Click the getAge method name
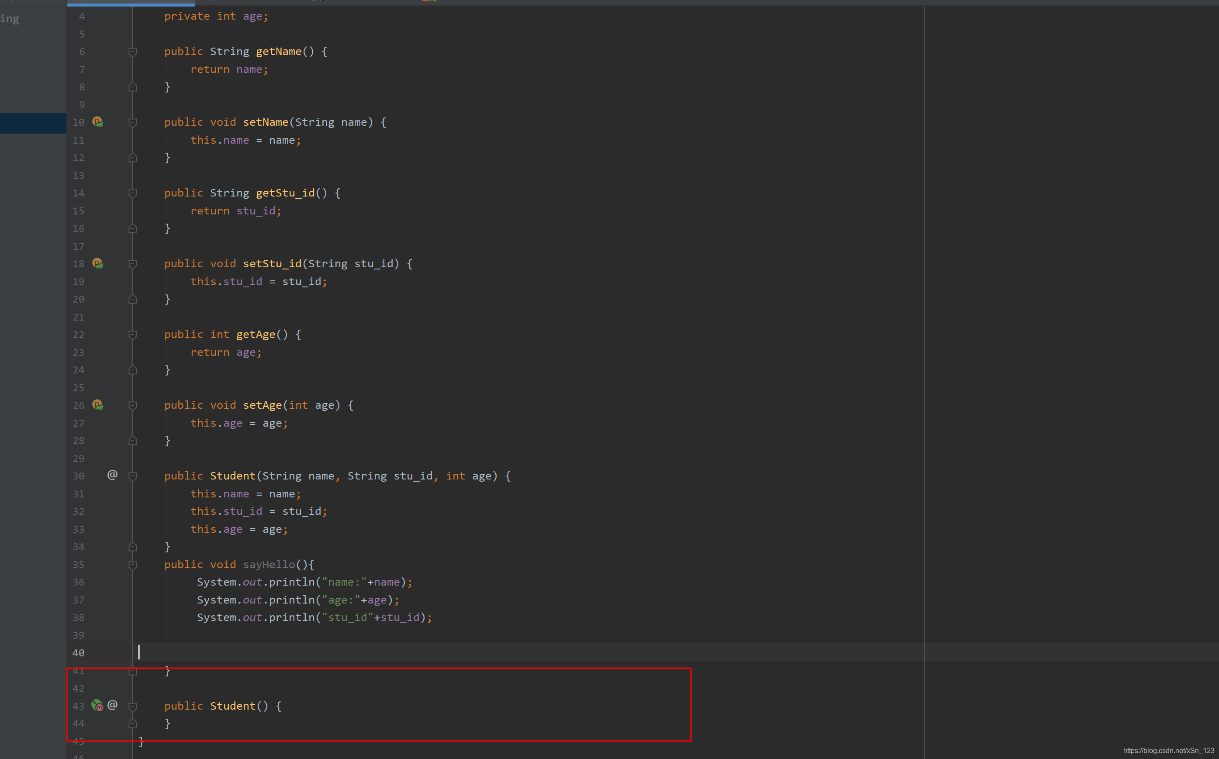This screenshot has height=759, width=1219. (x=256, y=335)
